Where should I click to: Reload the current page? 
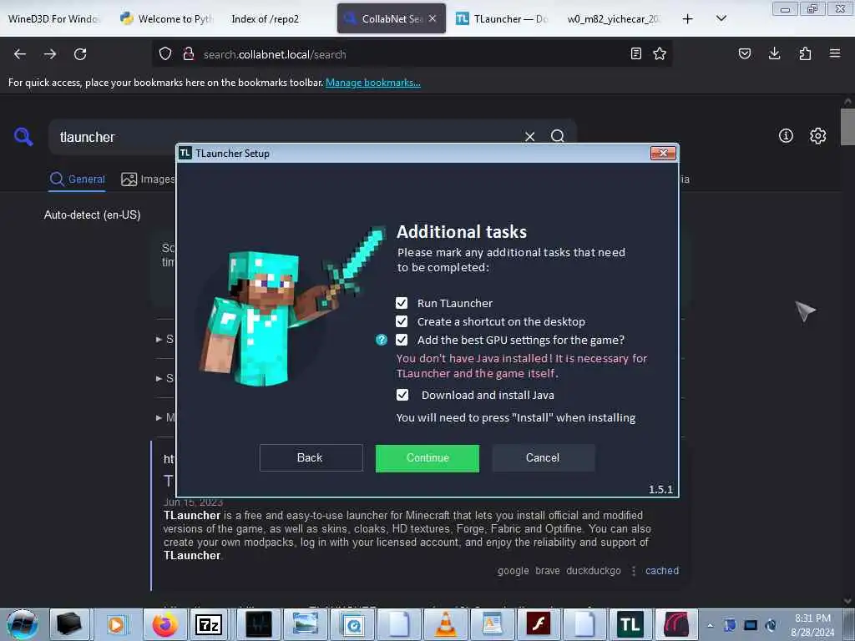point(80,54)
